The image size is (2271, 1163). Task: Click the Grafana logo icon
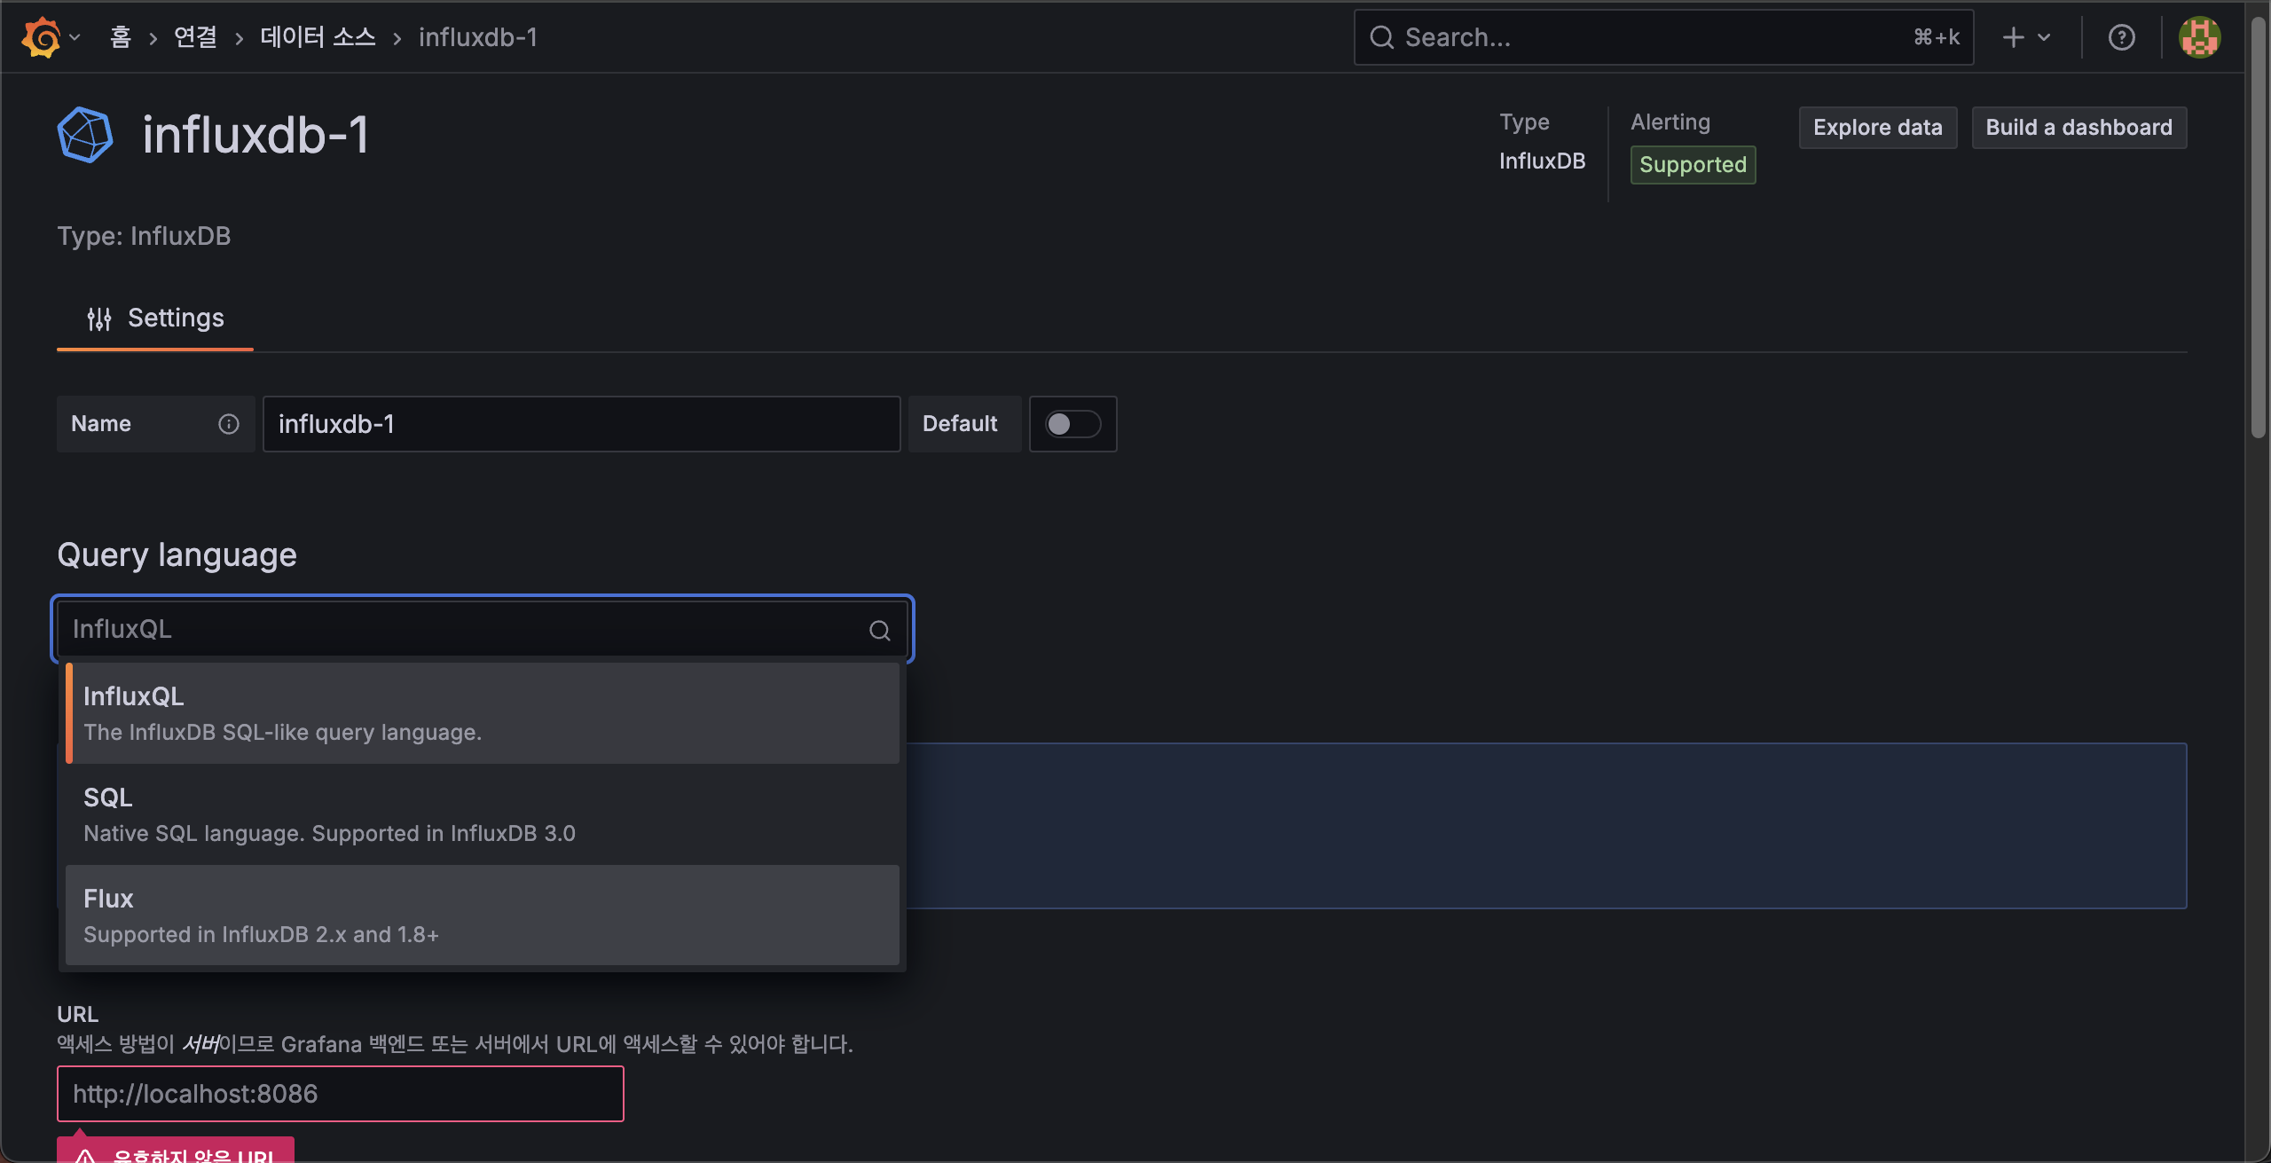pyautogui.click(x=41, y=37)
